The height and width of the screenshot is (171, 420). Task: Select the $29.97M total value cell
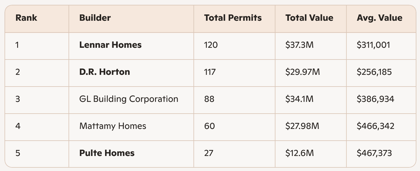click(302, 72)
